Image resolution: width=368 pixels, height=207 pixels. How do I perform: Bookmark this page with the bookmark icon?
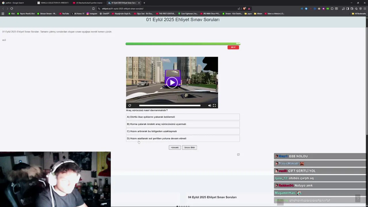point(93,9)
